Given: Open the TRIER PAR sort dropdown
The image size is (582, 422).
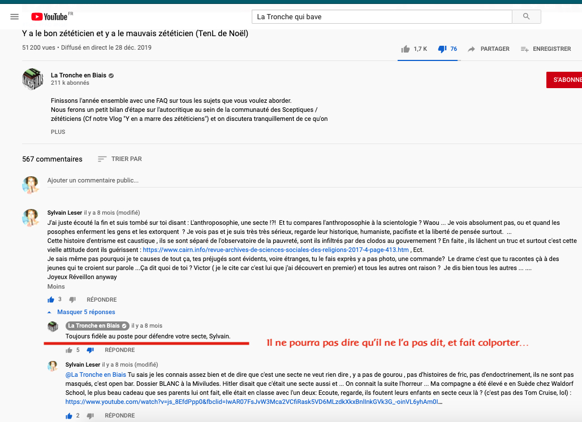Looking at the screenshot, I should tap(120, 159).
